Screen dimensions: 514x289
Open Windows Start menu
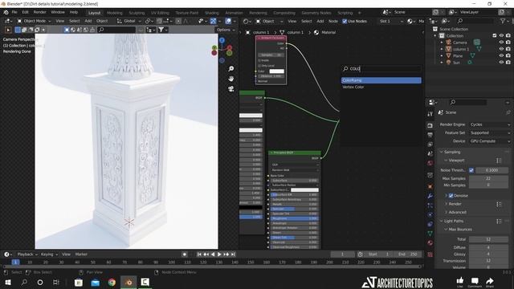(x=7, y=282)
